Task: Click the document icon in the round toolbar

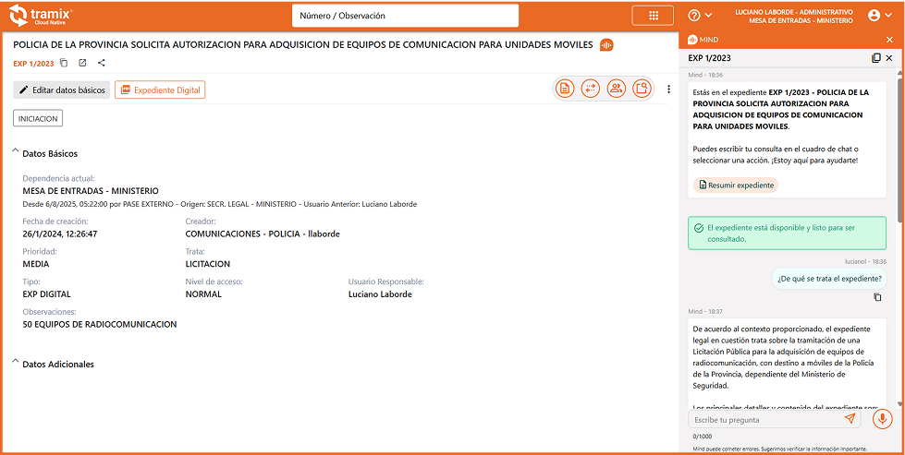Action: 565,89
